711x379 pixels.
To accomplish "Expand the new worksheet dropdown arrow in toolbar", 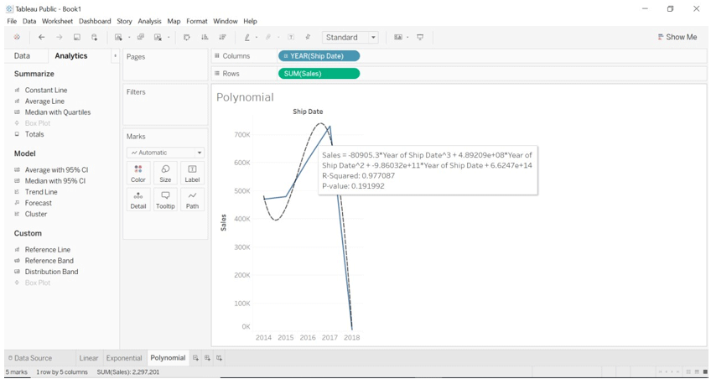I will (130, 37).
